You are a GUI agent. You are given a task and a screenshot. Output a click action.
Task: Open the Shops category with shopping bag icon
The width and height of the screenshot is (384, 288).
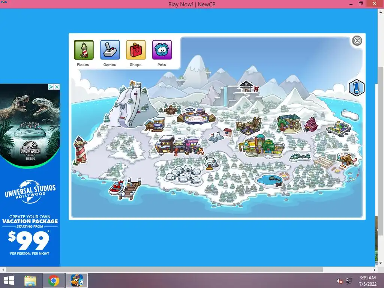136,50
